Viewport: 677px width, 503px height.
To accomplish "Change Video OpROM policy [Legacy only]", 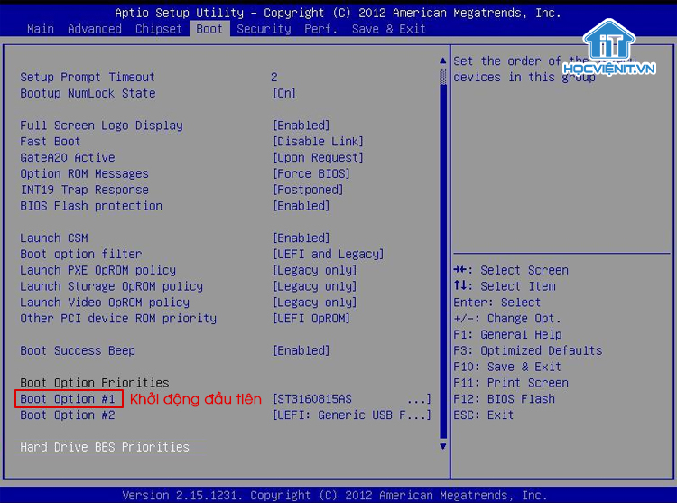I will [x=315, y=303].
